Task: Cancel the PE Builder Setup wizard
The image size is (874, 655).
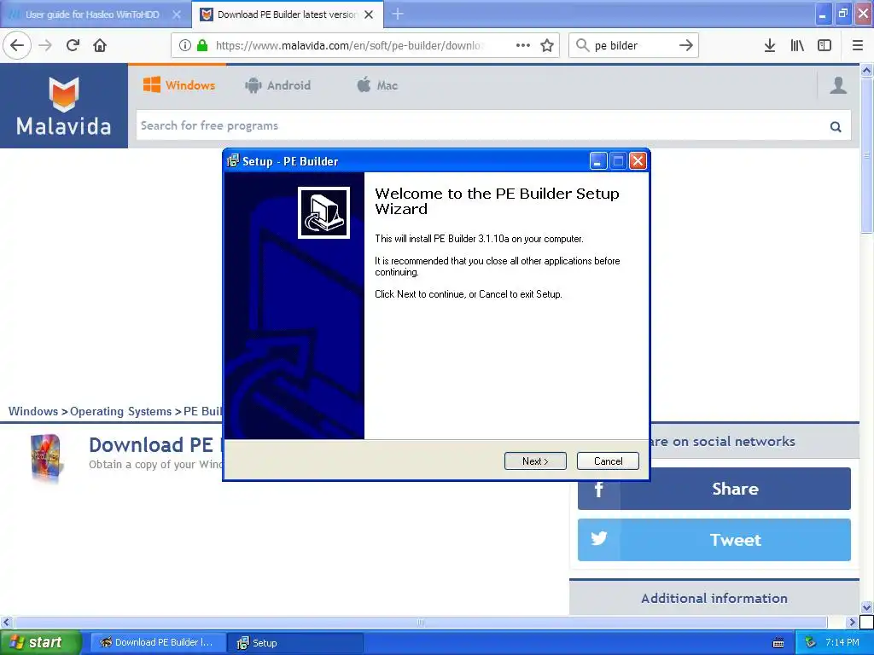Action: click(x=608, y=461)
